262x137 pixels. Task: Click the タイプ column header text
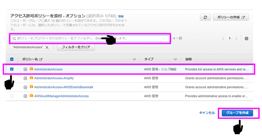point(149,59)
